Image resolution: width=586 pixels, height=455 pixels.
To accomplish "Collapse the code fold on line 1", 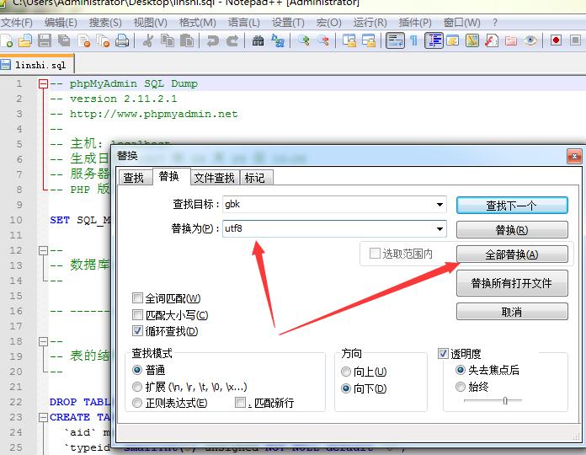I will (x=43, y=84).
